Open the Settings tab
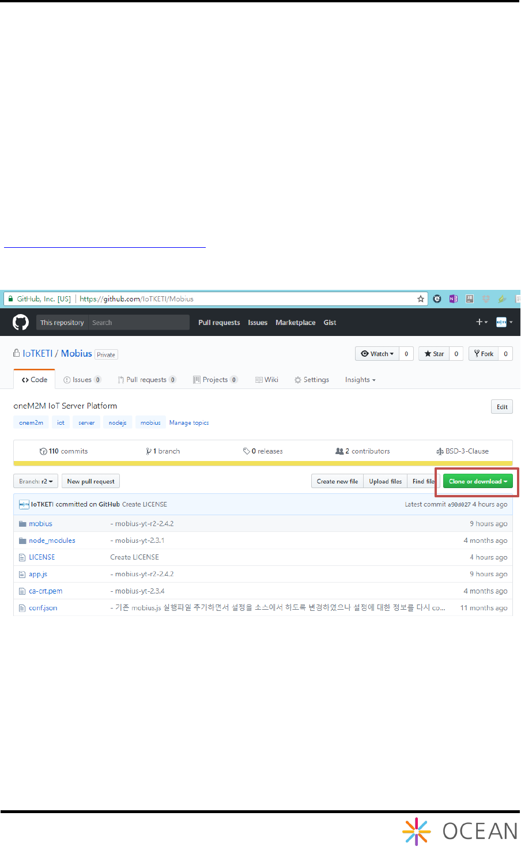This screenshot has height=850, width=521. [x=312, y=380]
